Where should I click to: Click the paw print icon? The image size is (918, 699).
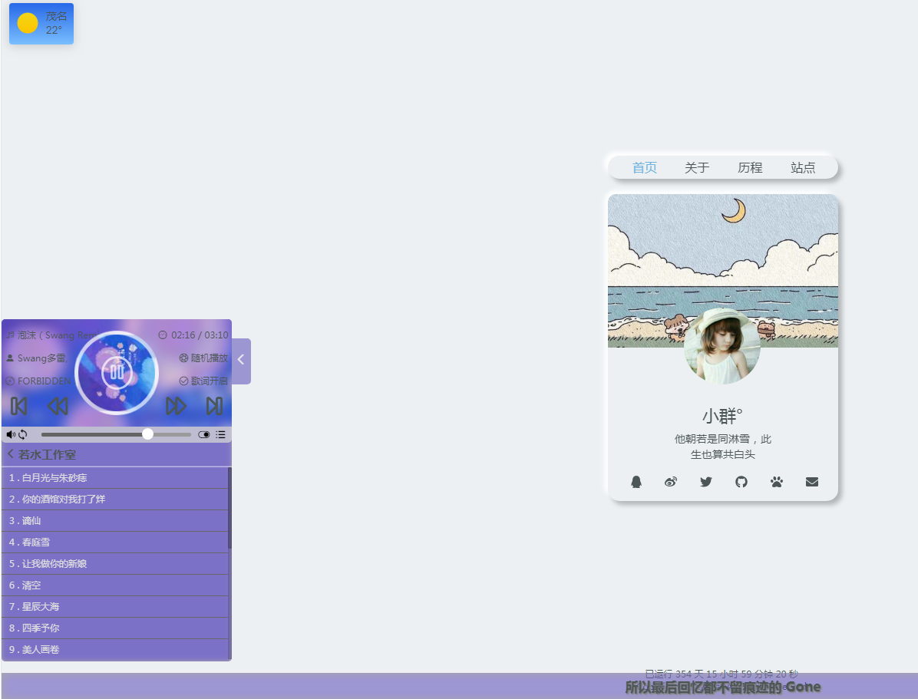[777, 482]
